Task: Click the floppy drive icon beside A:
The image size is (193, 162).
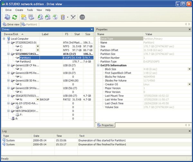Action: point(13,119)
